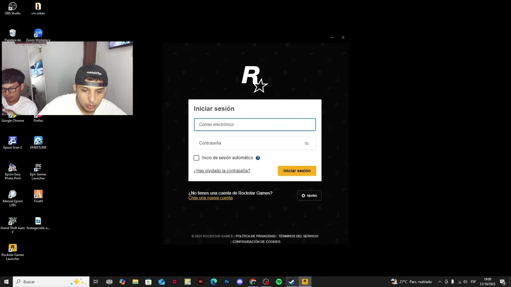
Task: Open Términos del servicio link
Action: tap(298, 236)
